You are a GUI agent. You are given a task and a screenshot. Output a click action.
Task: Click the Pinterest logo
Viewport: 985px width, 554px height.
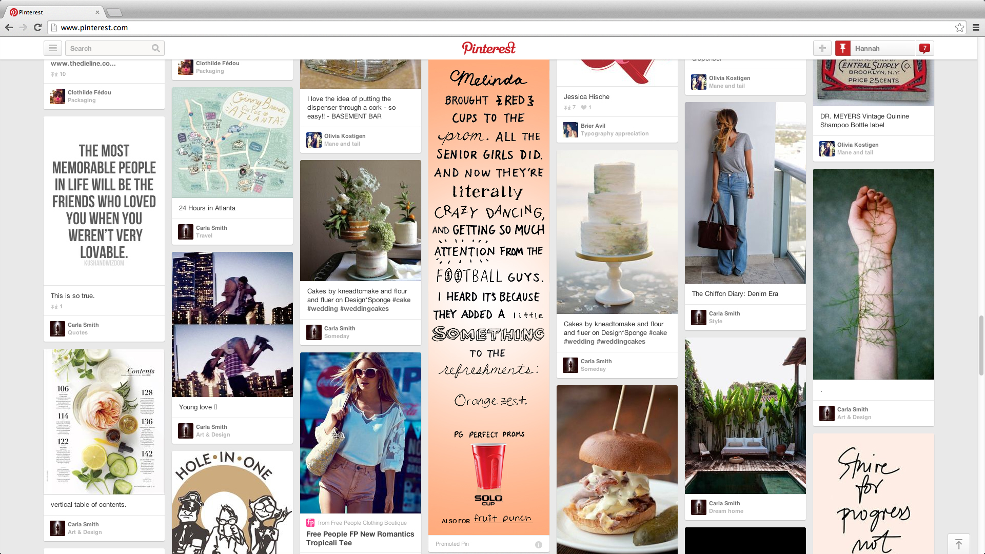point(489,48)
